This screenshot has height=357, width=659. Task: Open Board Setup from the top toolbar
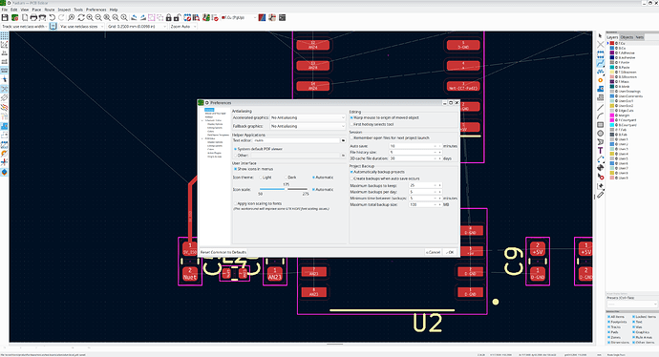coord(14,17)
